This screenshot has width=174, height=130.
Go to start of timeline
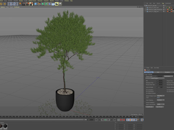(x=96, y=120)
